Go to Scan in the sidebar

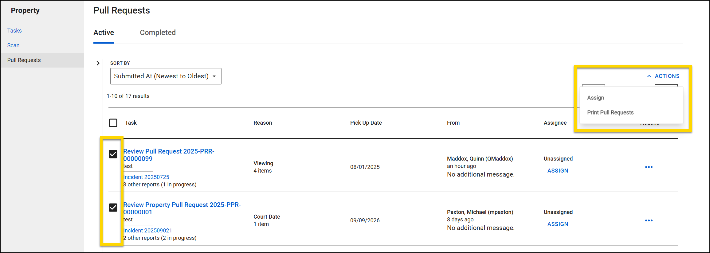[x=13, y=45]
